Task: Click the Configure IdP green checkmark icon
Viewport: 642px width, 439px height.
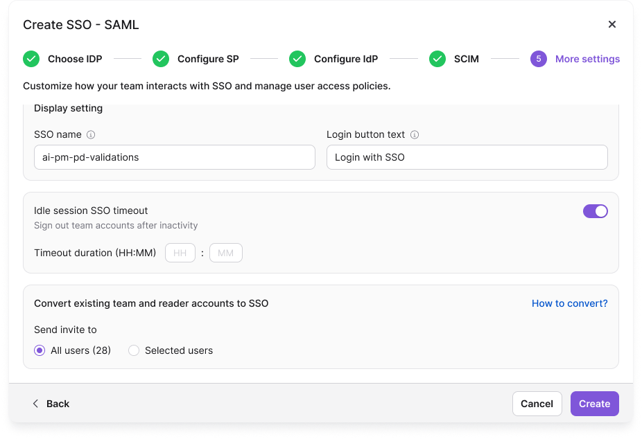Action: 297,59
